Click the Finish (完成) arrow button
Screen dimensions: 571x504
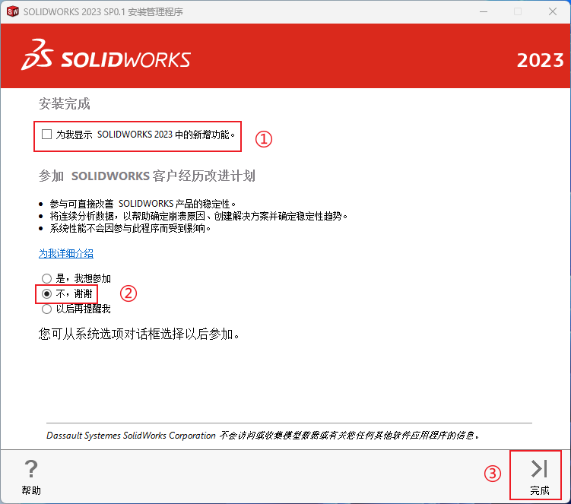pyautogui.click(x=539, y=475)
